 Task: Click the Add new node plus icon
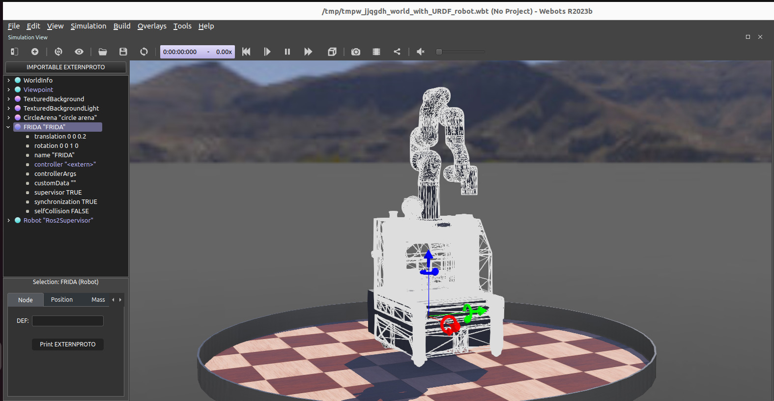click(35, 52)
